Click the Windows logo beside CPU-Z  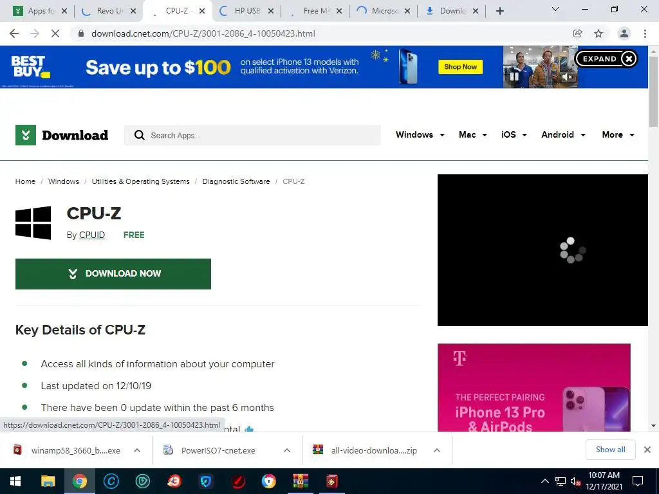click(x=33, y=223)
